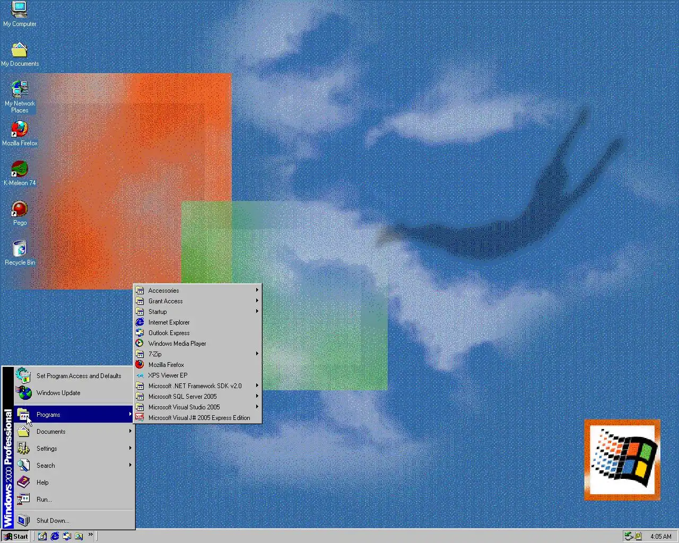Open Search in the Start menu
The image size is (679, 543).
click(74, 466)
